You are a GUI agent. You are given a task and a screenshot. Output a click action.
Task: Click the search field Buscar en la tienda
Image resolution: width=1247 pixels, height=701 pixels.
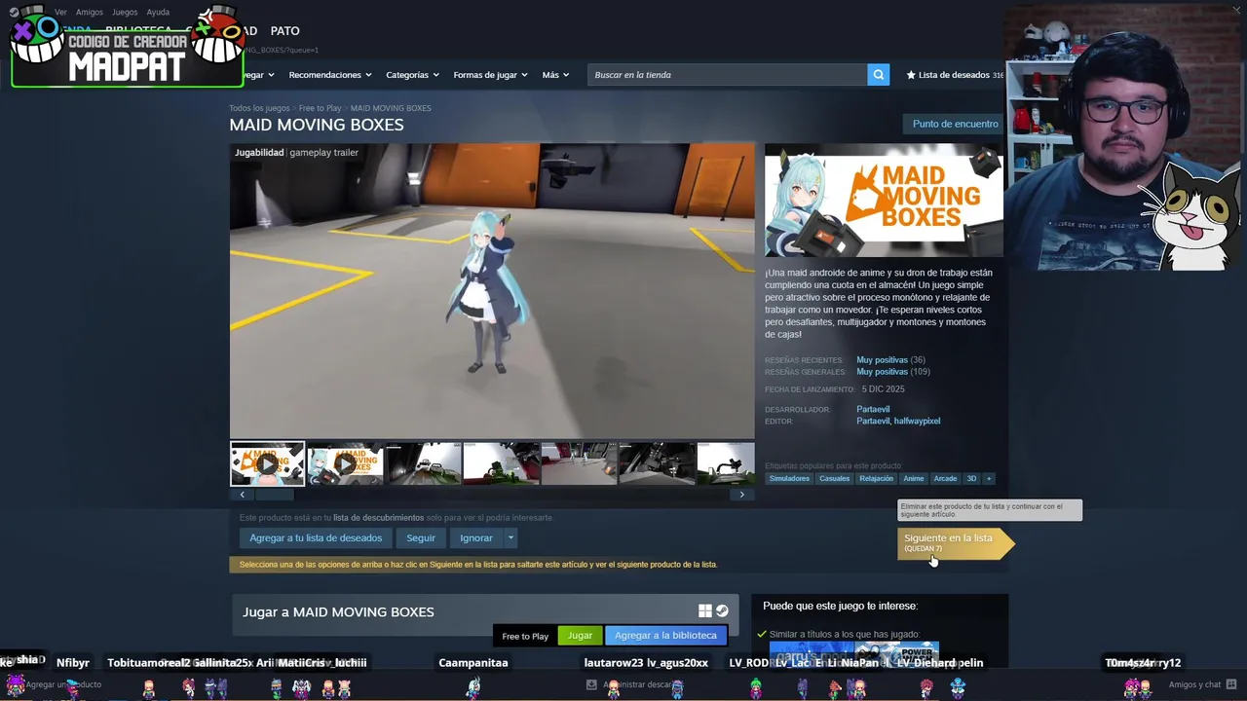point(727,75)
